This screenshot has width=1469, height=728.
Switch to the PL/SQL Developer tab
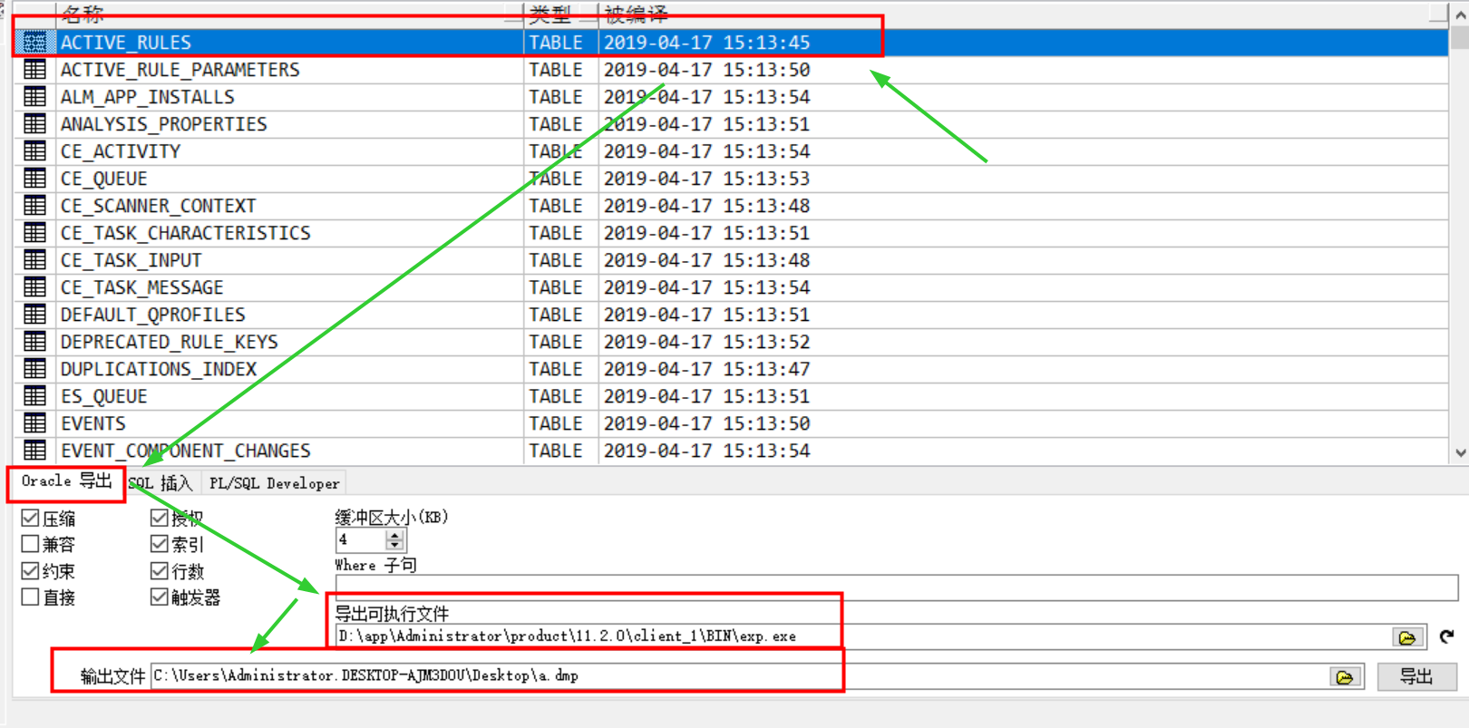coord(274,483)
